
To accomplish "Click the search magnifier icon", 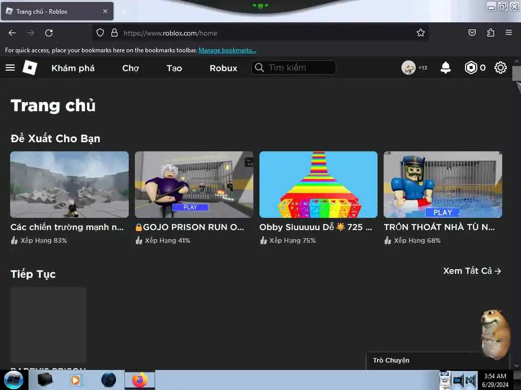I will pos(259,68).
